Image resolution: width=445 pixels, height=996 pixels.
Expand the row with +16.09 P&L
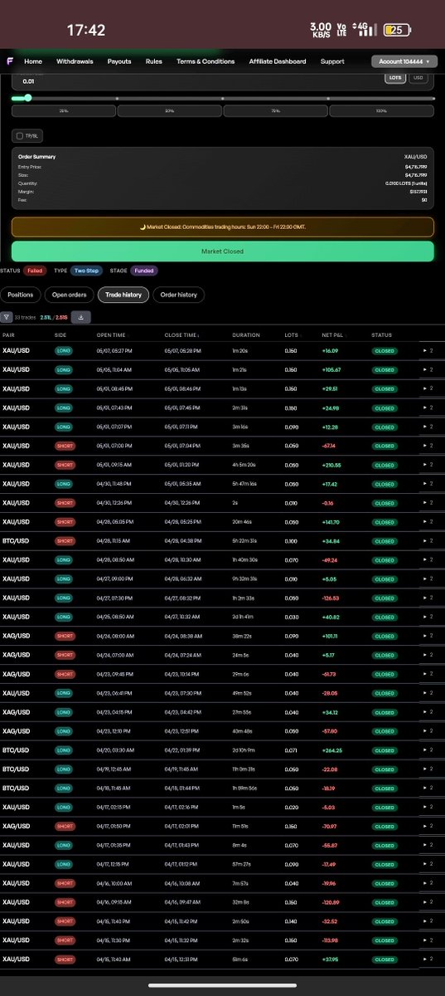click(429, 350)
